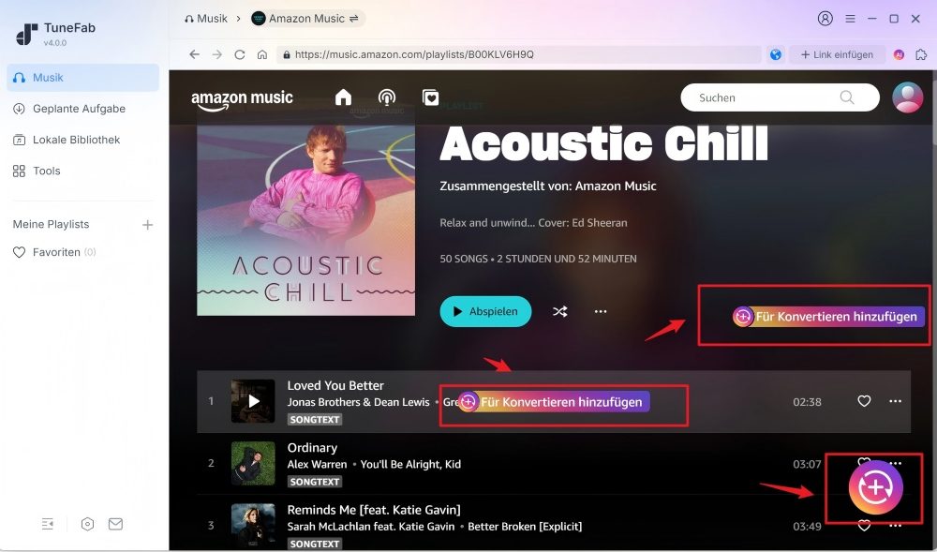Open the podcasts icon in Amazon Music header
Screen dimensions: 937x552
tap(387, 97)
